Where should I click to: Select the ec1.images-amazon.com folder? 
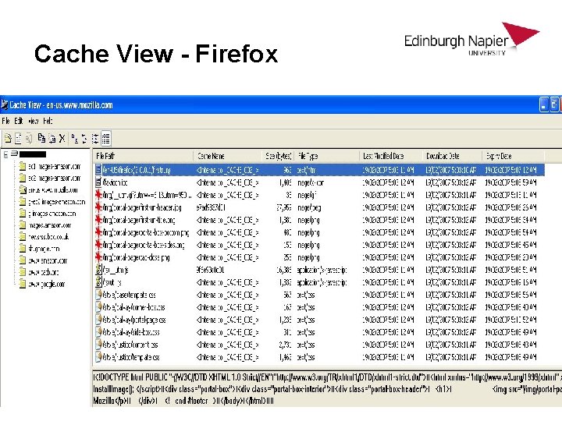tap(50, 167)
